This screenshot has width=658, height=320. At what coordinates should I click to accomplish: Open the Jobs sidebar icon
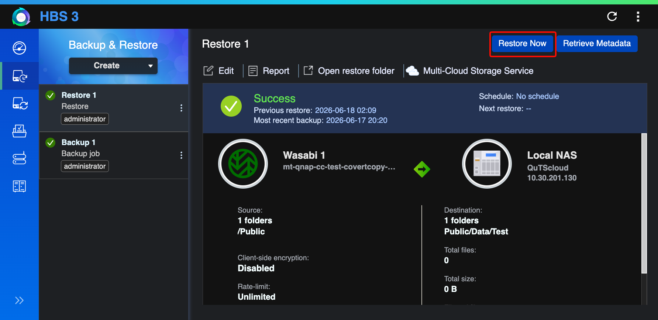19,131
